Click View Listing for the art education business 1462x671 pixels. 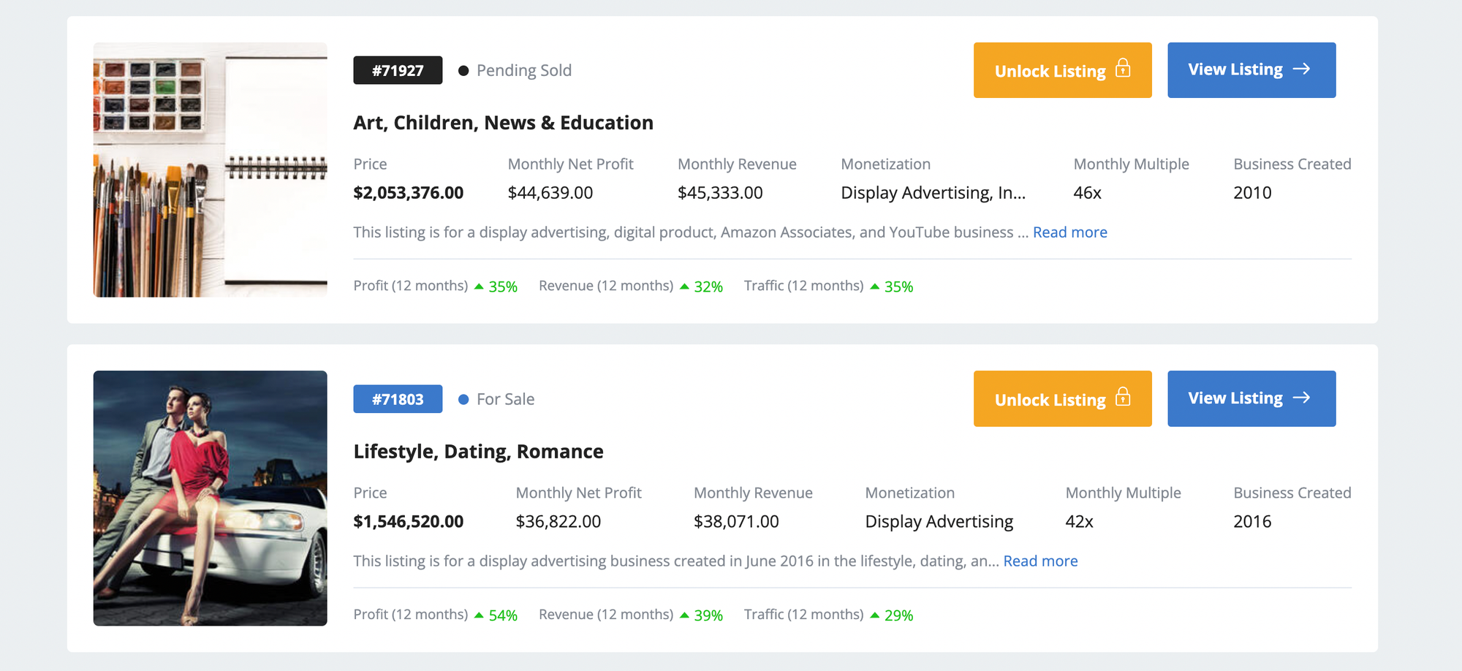click(x=1251, y=69)
